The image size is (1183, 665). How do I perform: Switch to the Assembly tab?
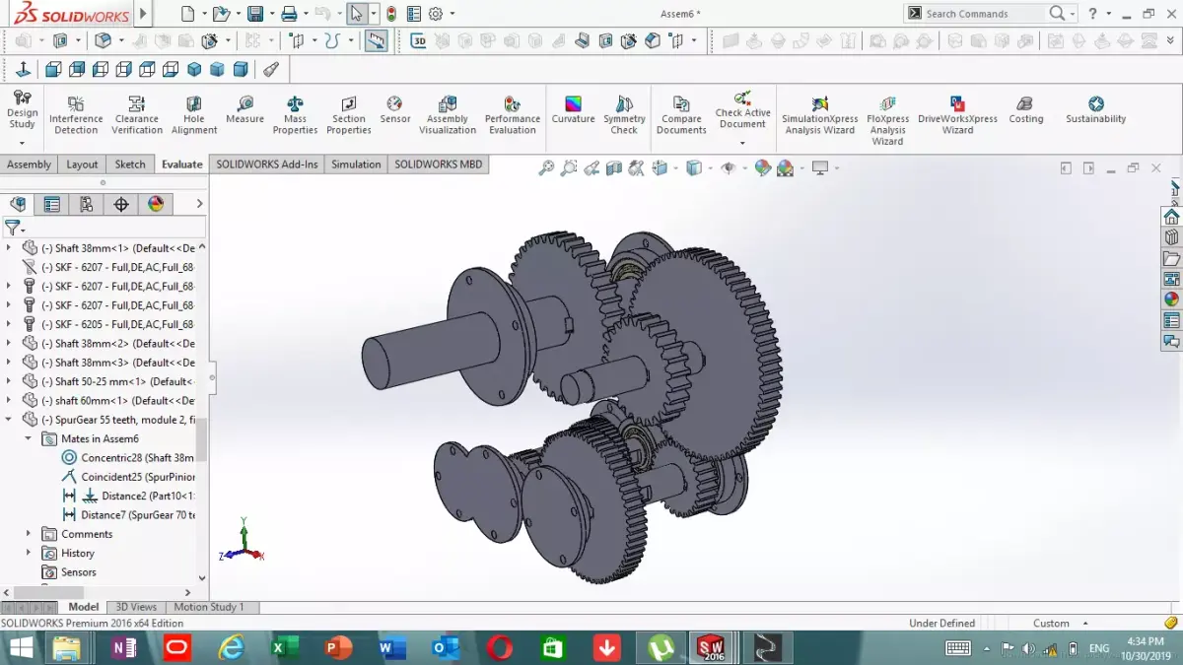click(30, 165)
